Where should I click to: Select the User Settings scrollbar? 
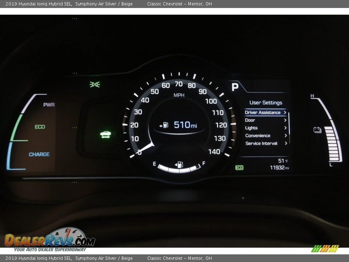(x=289, y=128)
